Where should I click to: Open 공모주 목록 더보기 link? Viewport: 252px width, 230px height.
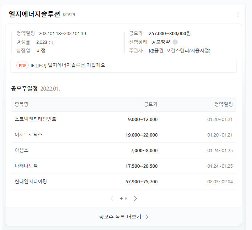[x=123, y=217]
